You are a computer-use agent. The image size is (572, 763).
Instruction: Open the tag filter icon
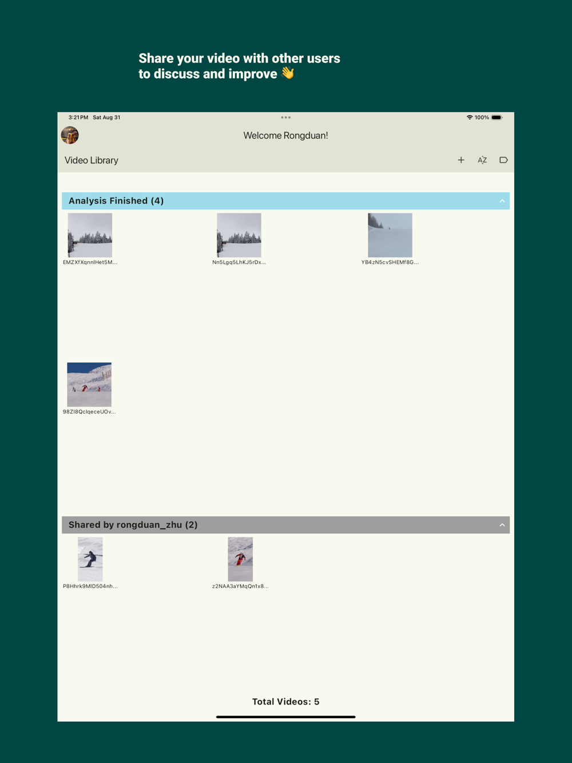503,160
